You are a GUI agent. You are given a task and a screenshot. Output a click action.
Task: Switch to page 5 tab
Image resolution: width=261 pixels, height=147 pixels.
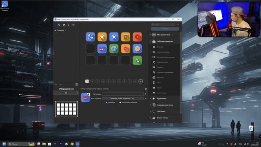(108, 81)
